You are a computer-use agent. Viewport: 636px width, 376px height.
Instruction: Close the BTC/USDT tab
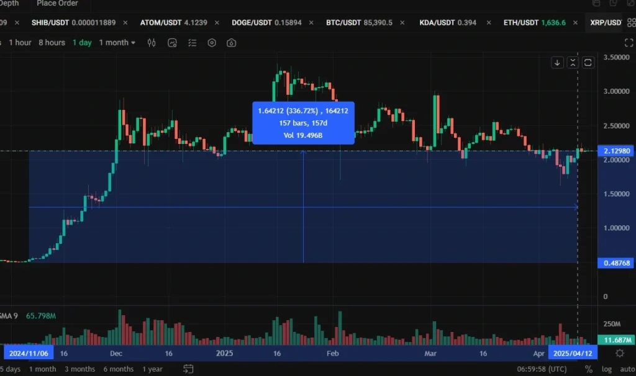coord(402,23)
